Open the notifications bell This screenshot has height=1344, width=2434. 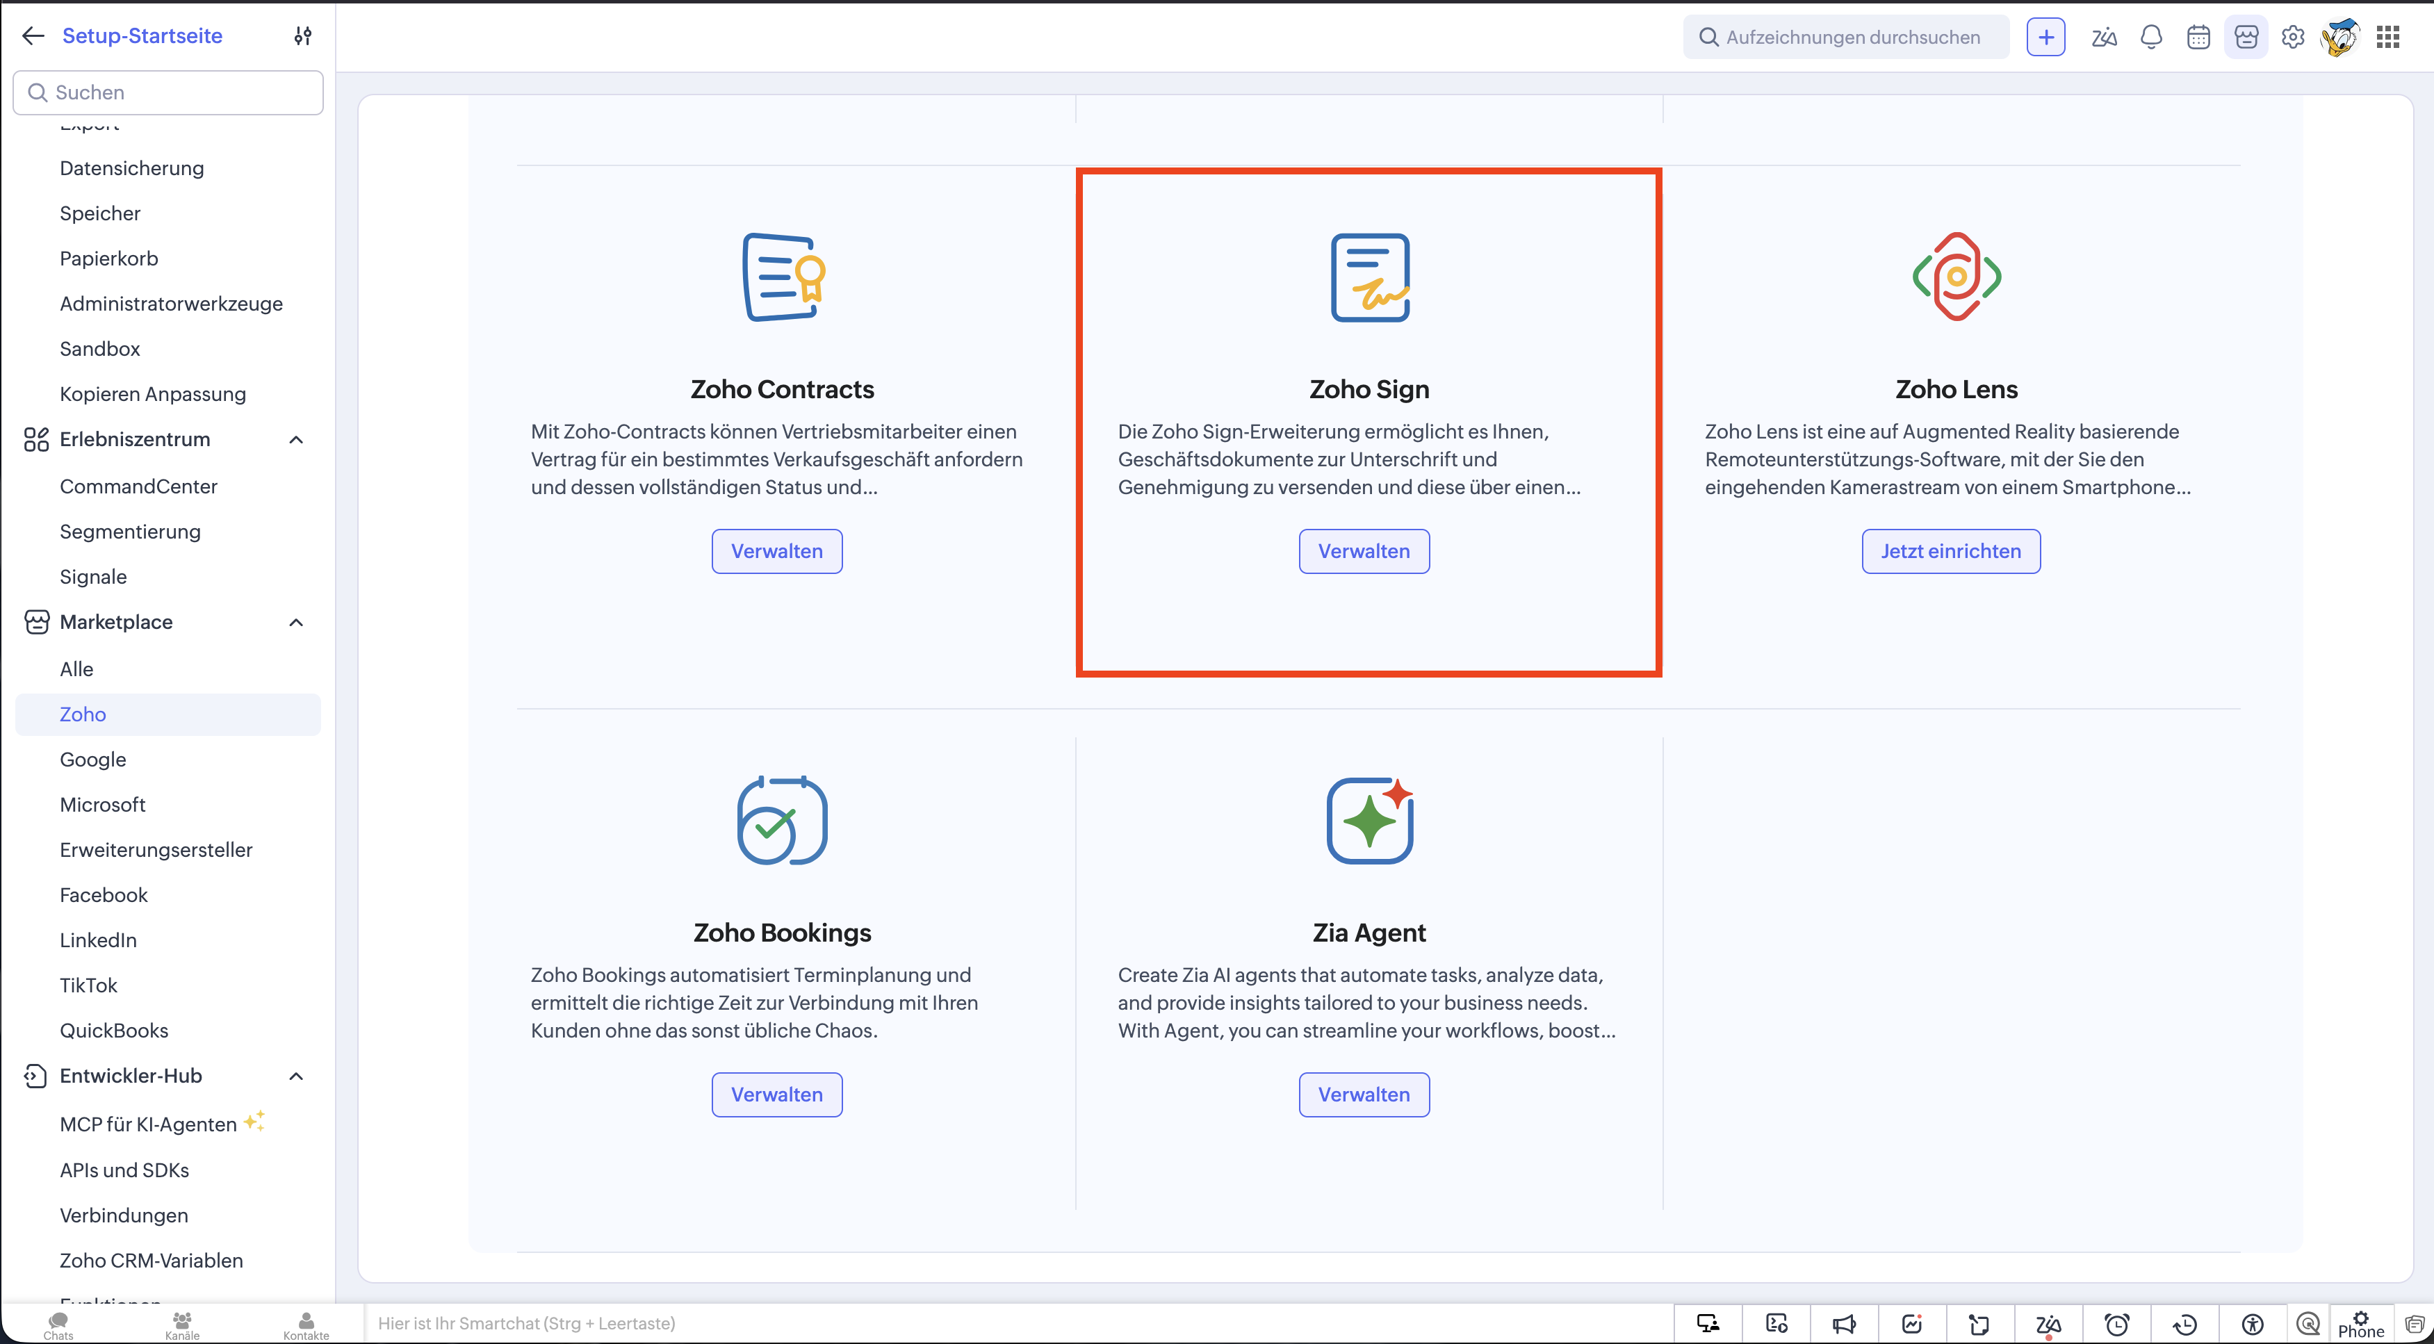[2152, 37]
